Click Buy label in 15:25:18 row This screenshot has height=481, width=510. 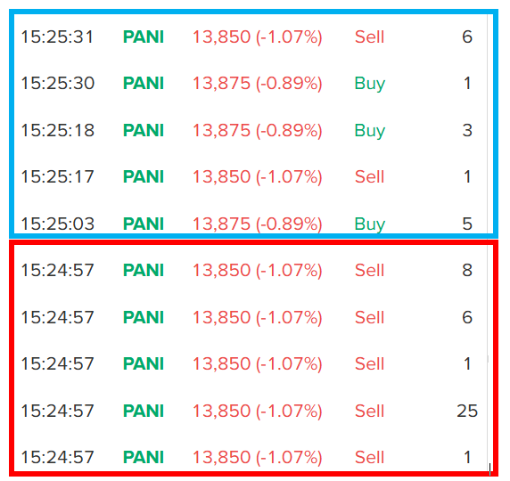369,131
